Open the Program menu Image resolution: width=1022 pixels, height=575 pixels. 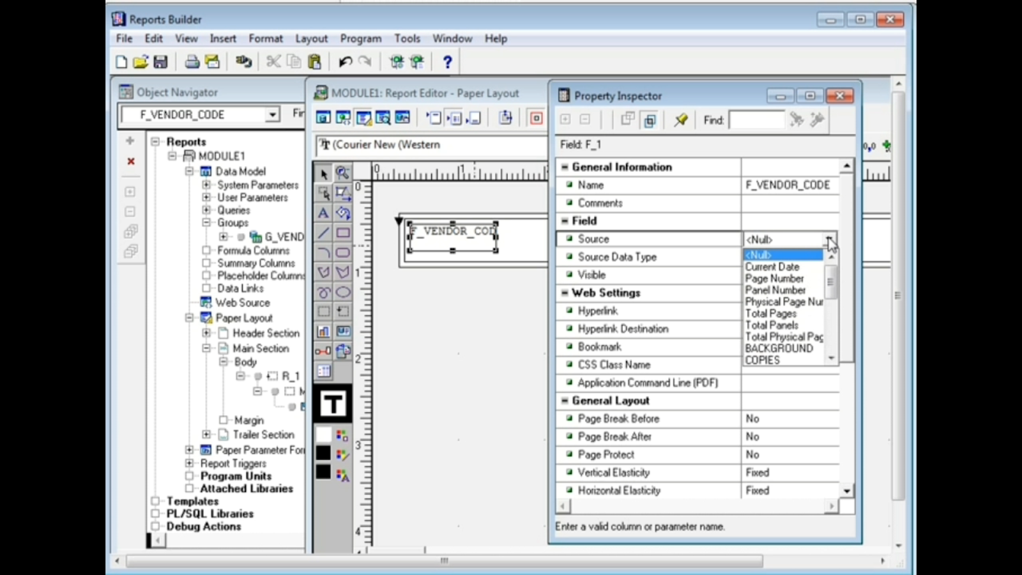pyautogui.click(x=361, y=38)
